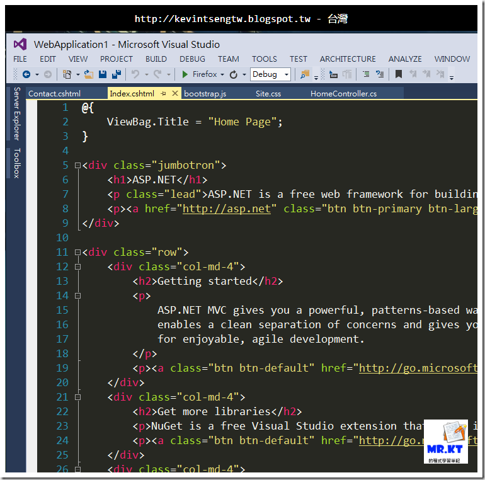The width and height of the screenshot is (485, 480).
Task: Click the "Get more libraries" heading text
Action: 214,411
